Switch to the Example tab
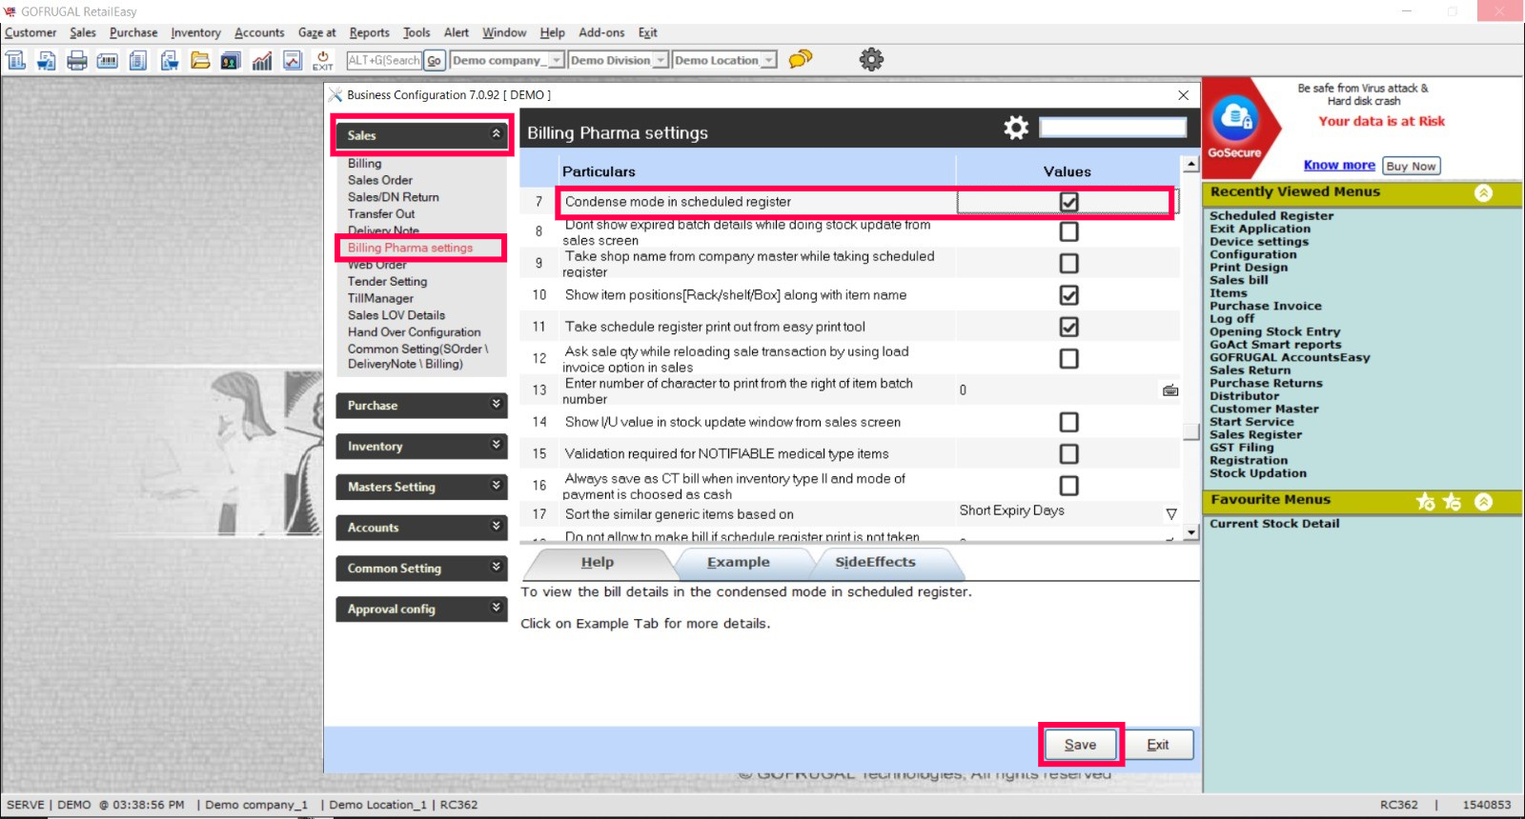 (739, 563)
